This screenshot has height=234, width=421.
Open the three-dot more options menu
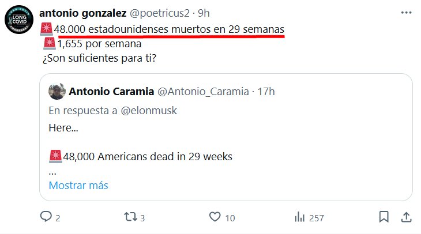(x=405, y=13)
